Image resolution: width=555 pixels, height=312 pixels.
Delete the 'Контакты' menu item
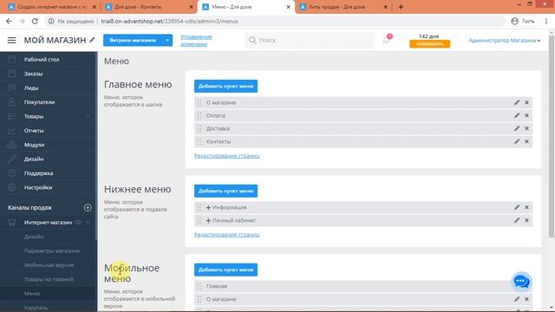point(526,141)
